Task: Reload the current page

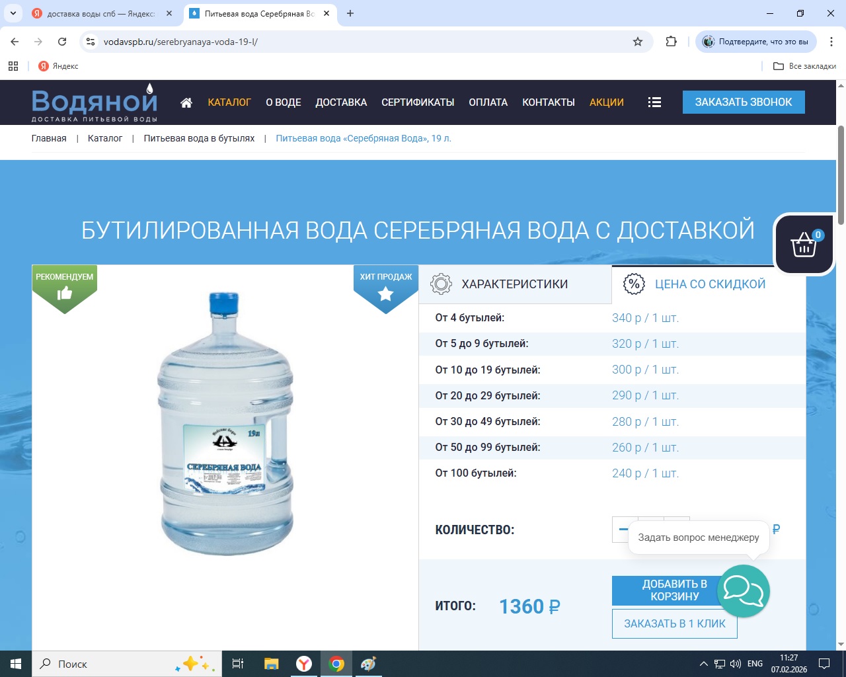Action: pyautogui.click(x=62, y=42)
